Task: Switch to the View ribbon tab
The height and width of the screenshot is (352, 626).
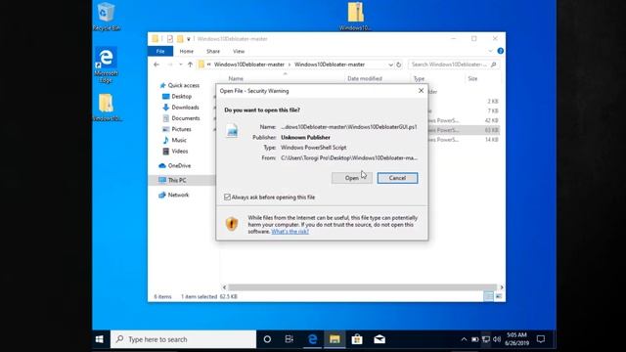Action: (x=239, y=52)
